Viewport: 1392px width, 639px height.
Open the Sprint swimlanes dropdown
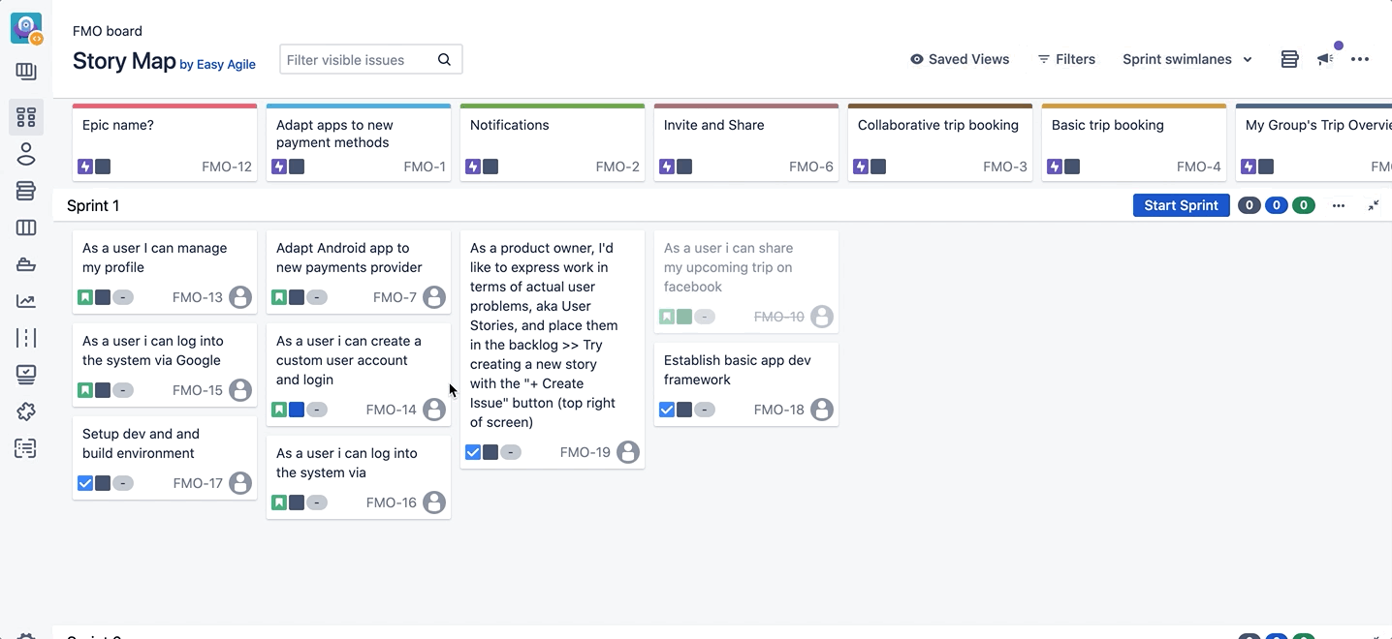coord(1187,59)
